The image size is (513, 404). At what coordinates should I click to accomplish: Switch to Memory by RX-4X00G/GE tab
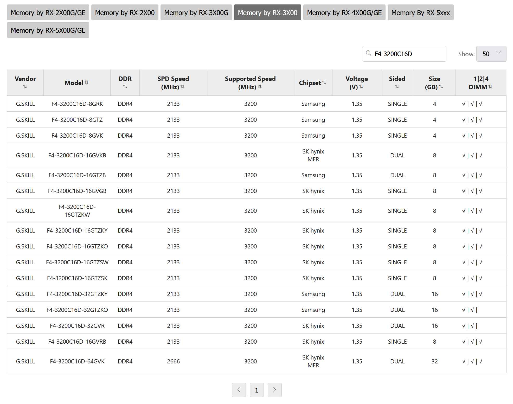click(x=344, y=12)
